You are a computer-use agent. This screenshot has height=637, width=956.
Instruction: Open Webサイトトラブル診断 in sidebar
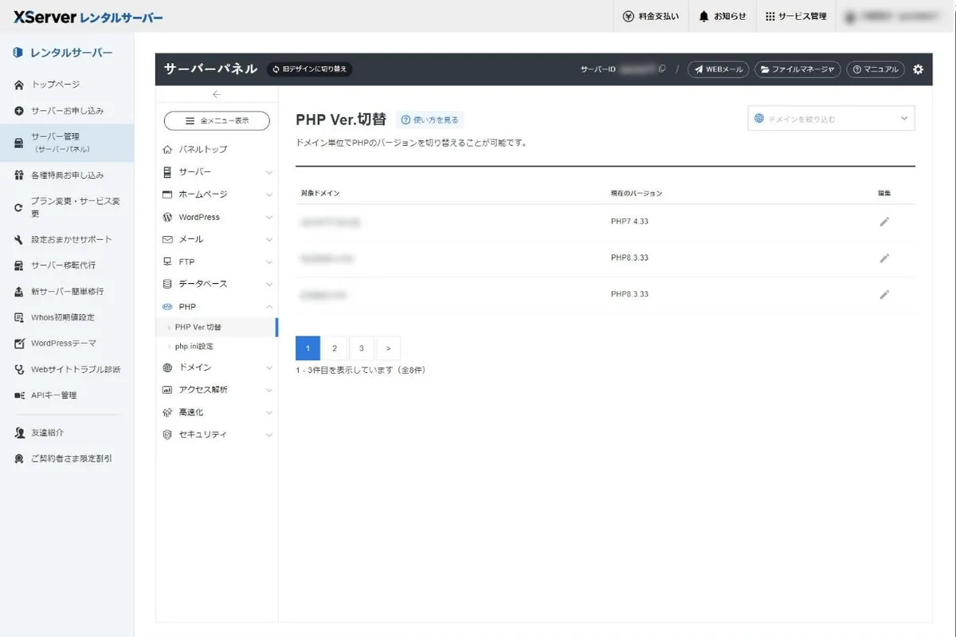[x=67, y=369]
